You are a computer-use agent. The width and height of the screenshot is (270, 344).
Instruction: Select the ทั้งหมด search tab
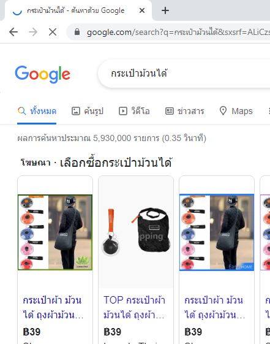pyautogui.click(x=37, y=111)
